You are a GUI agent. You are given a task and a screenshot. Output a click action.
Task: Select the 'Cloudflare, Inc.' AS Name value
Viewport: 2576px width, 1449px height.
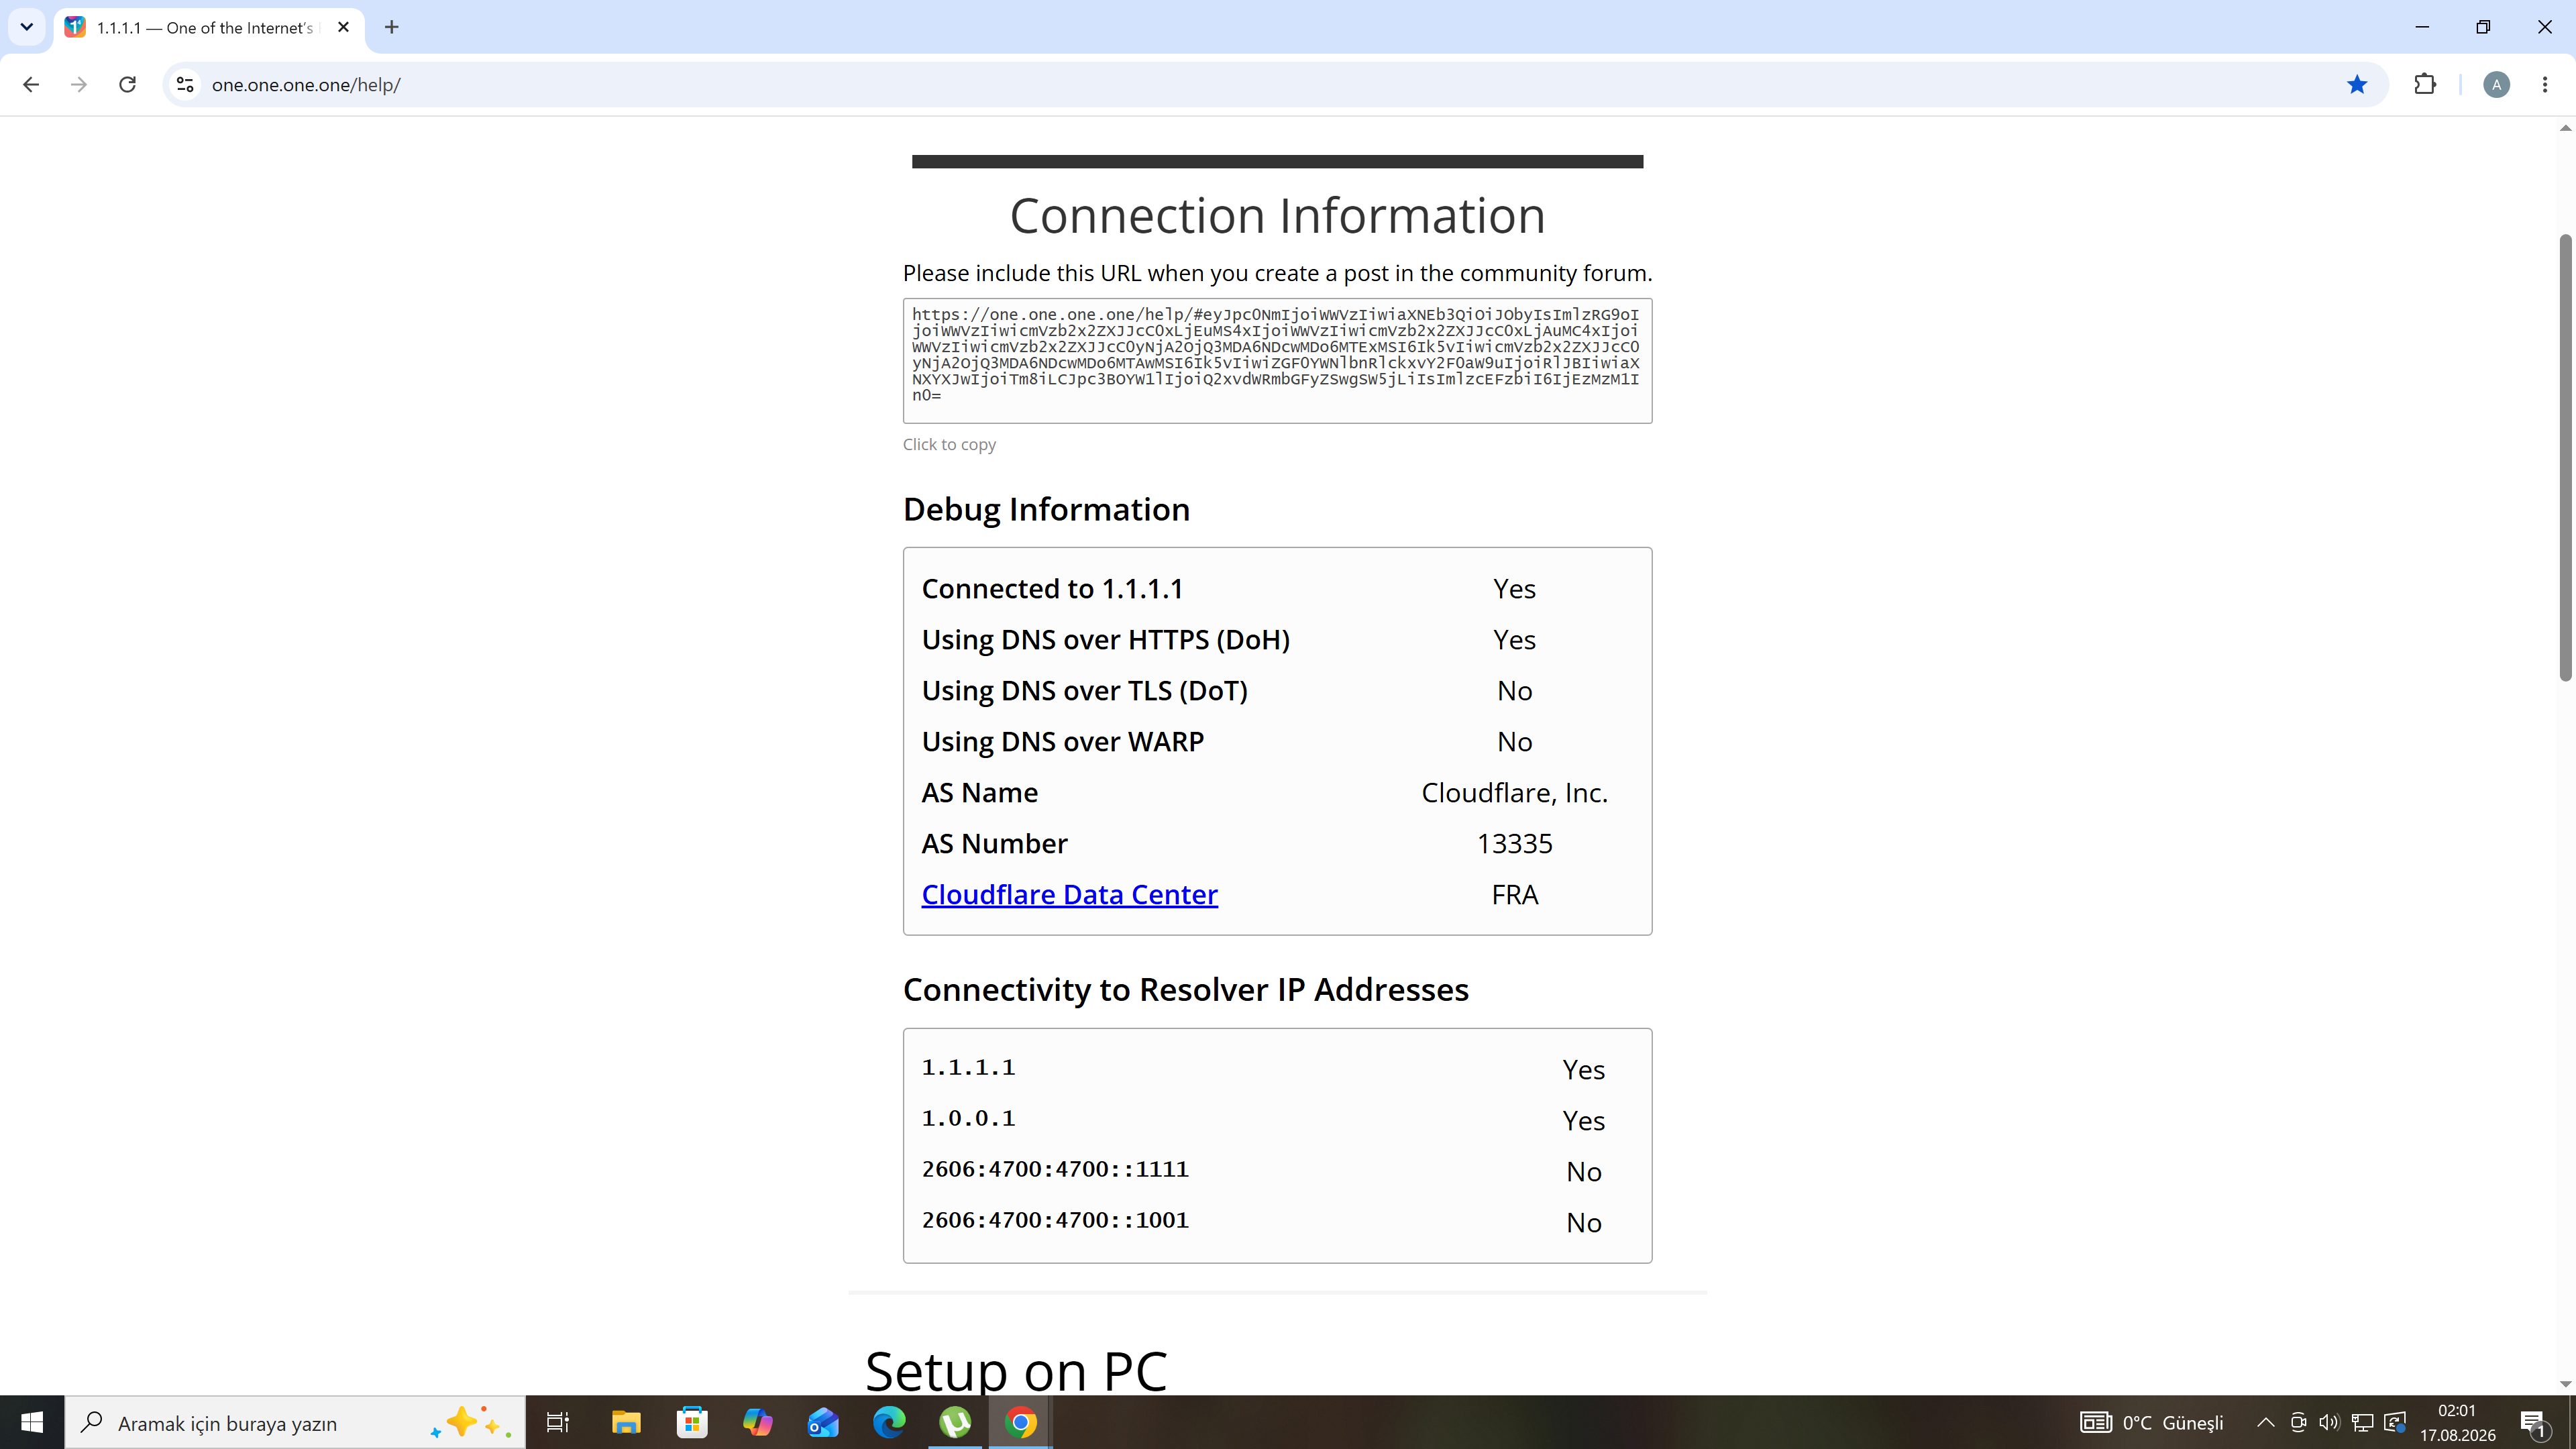[1514, 792]
